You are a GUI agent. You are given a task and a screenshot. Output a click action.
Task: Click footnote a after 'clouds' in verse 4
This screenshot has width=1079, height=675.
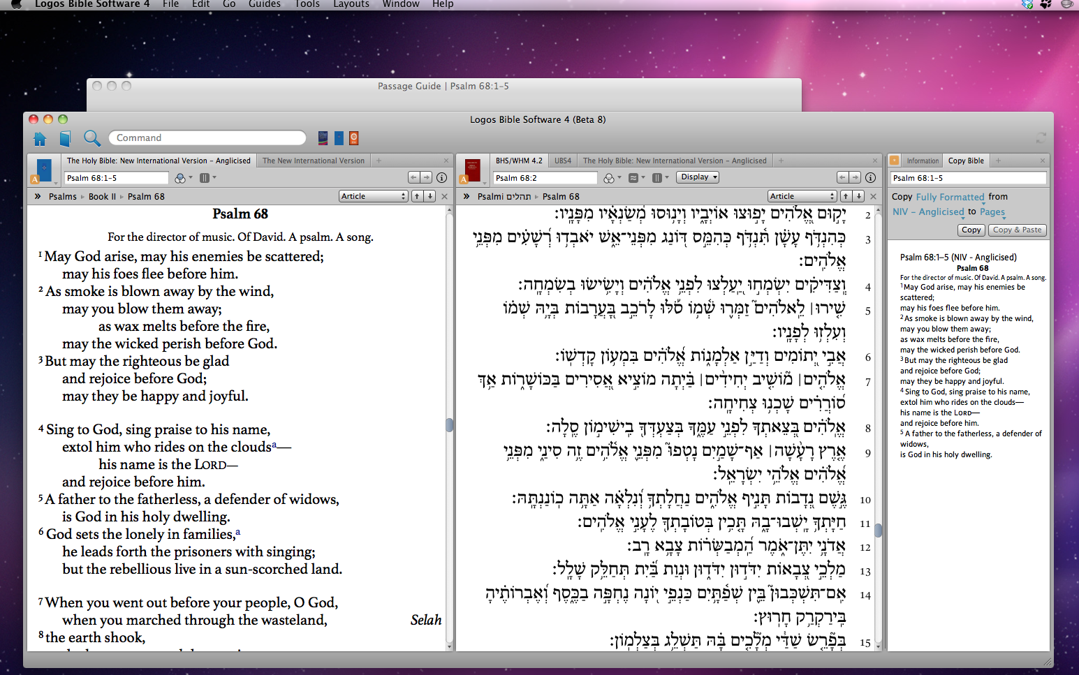(274, 444)
